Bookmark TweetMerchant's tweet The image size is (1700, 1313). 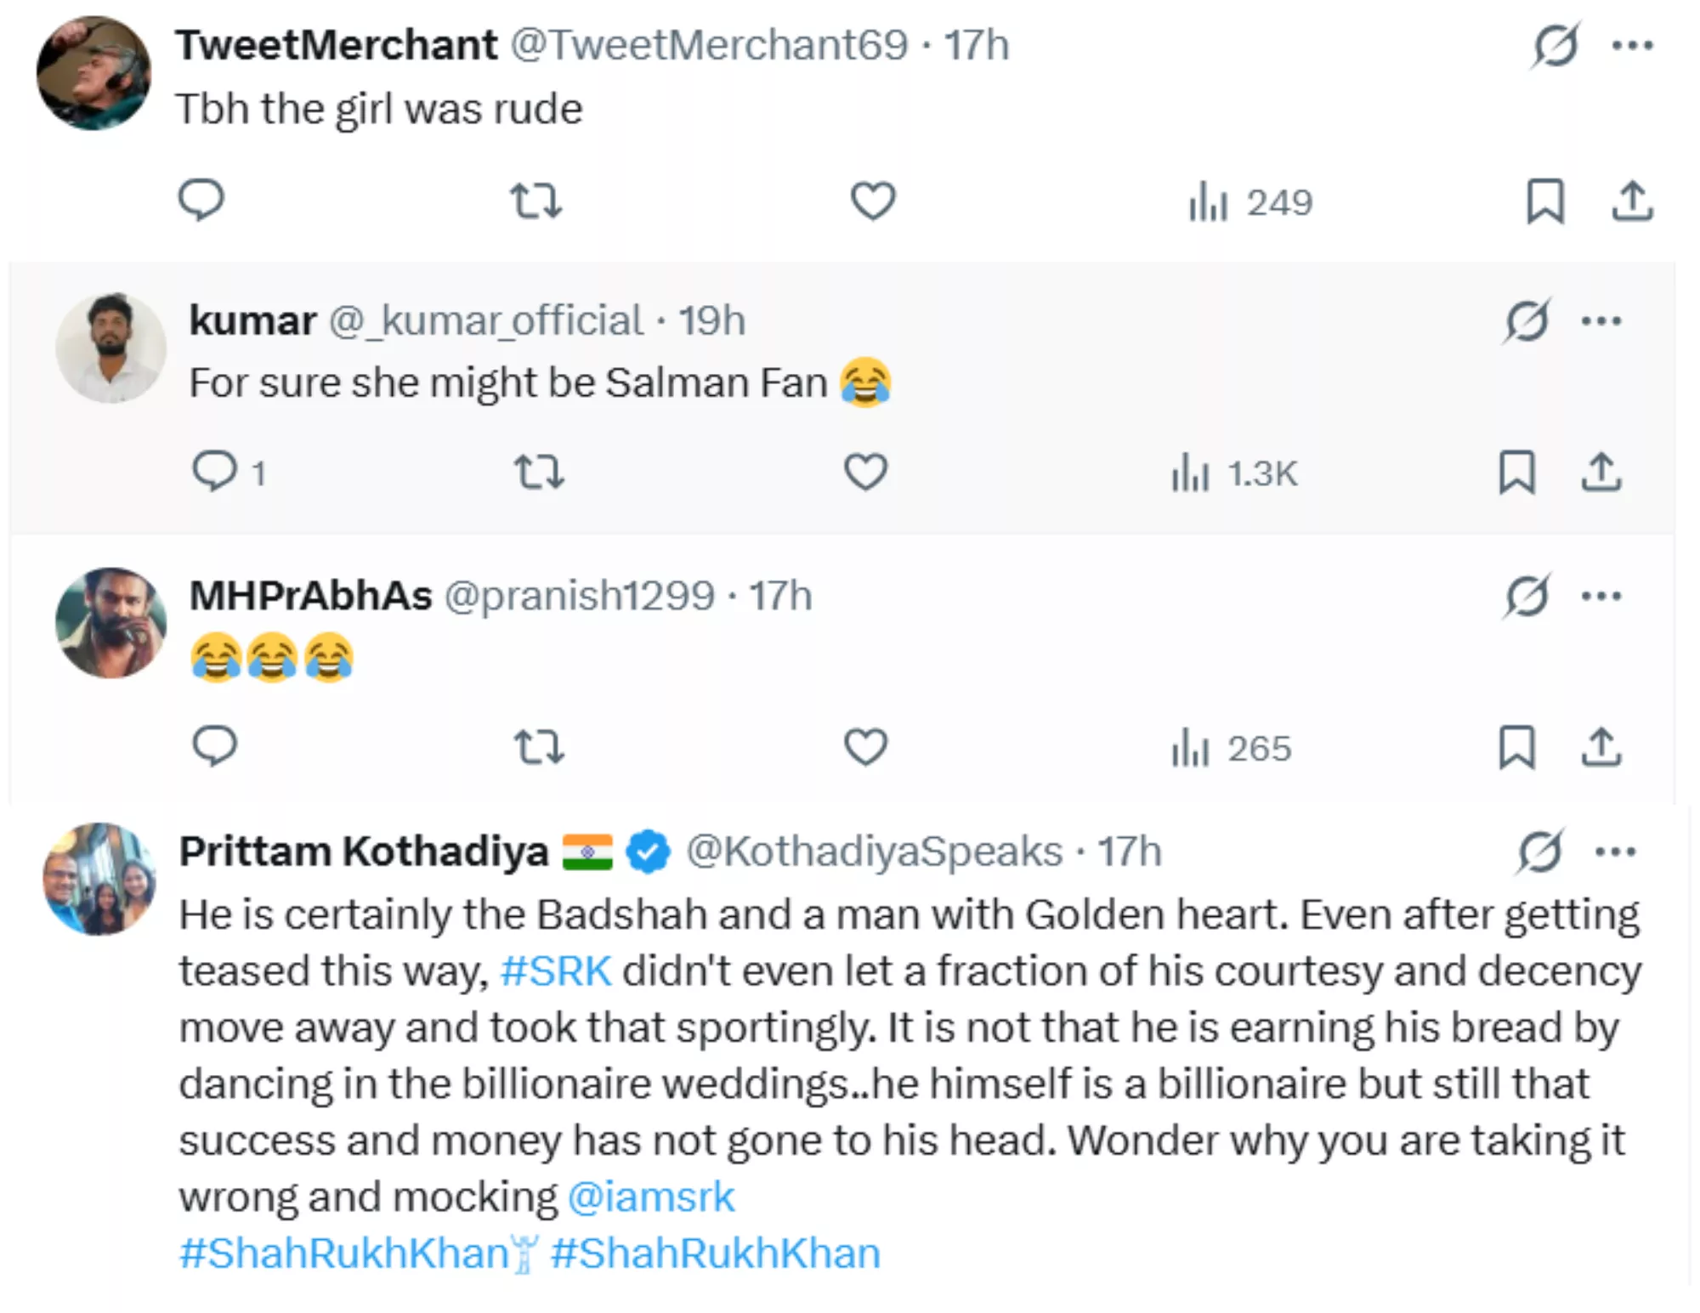1544,201
